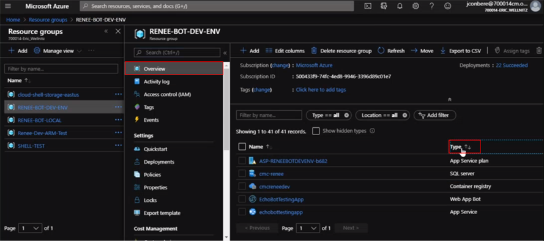
Task: Open the Manage view dropdown
Action: pos(58,51)
